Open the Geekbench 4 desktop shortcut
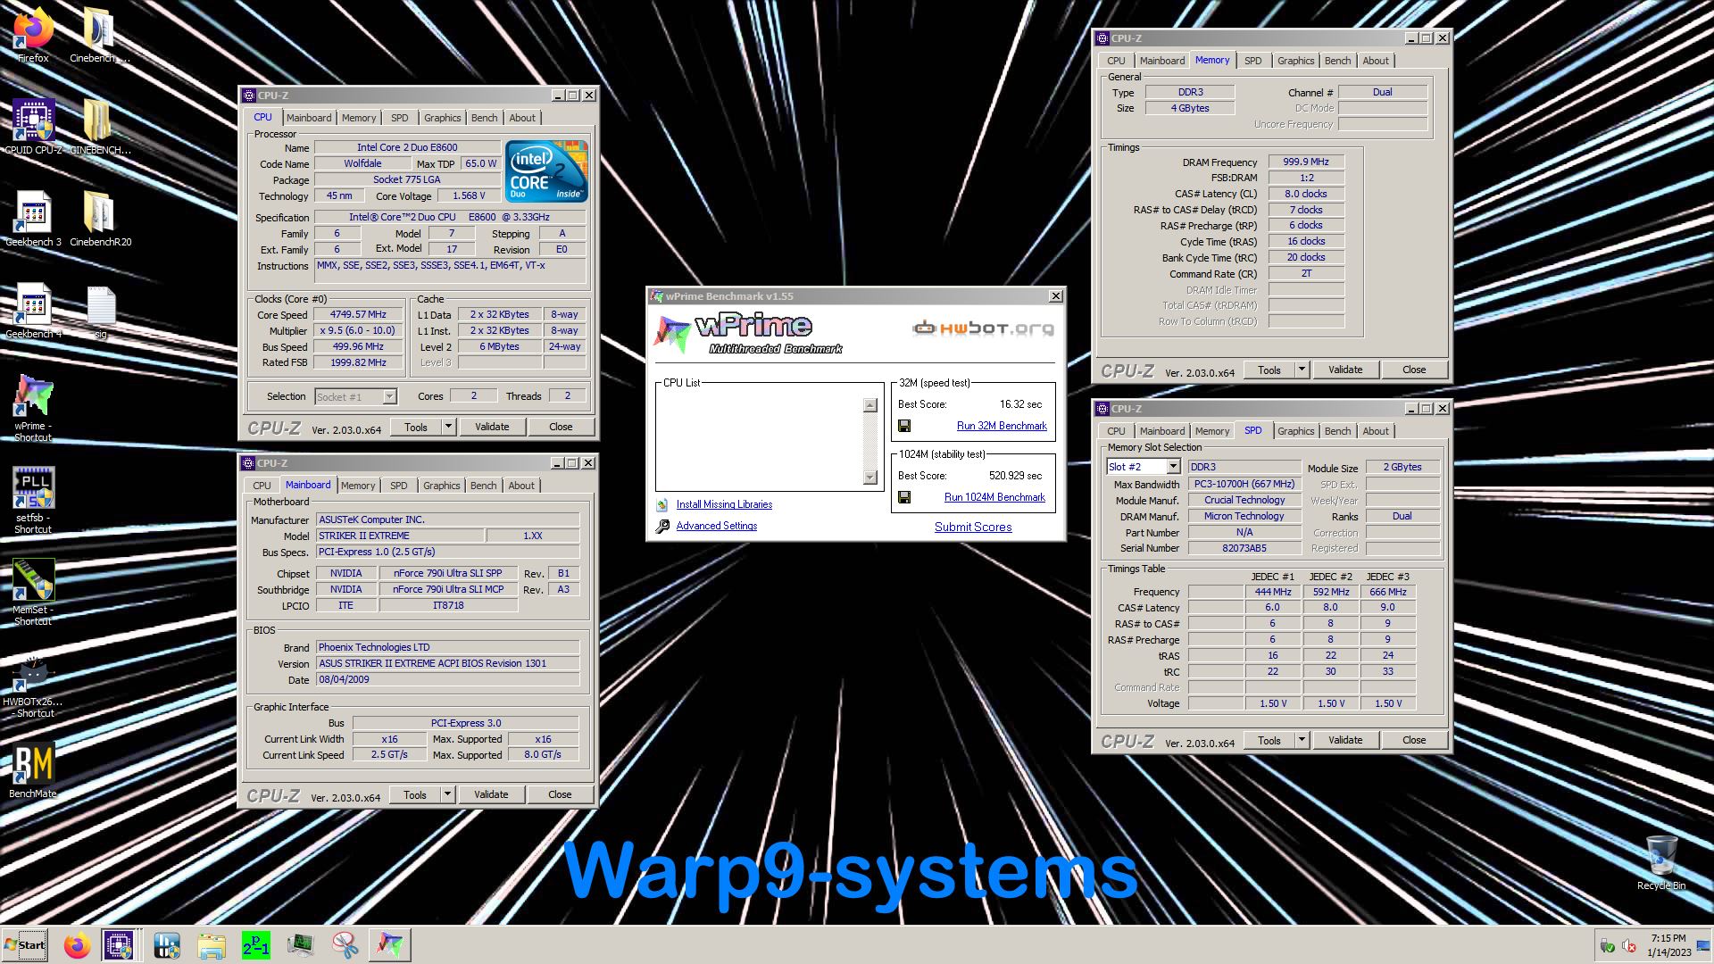 [x=33, y=310]
